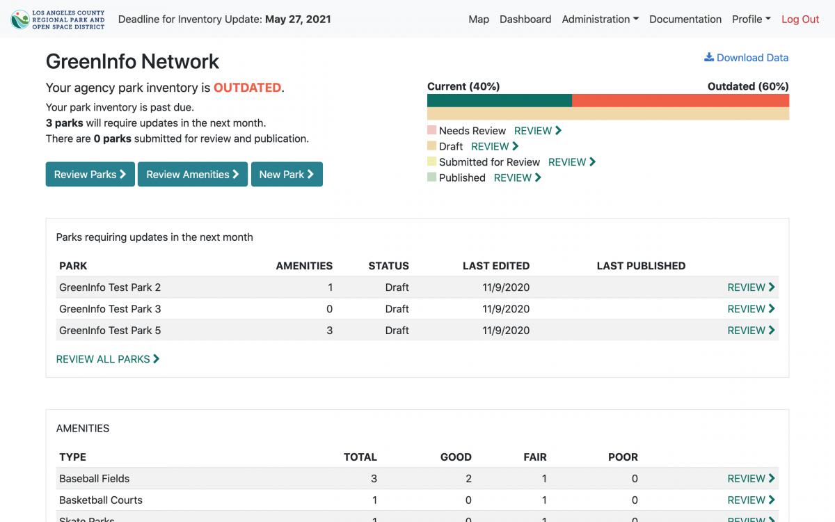835x522 pixels.
Task: Click the Draft status of Test Park 2
Action: (x=397, y=287)
